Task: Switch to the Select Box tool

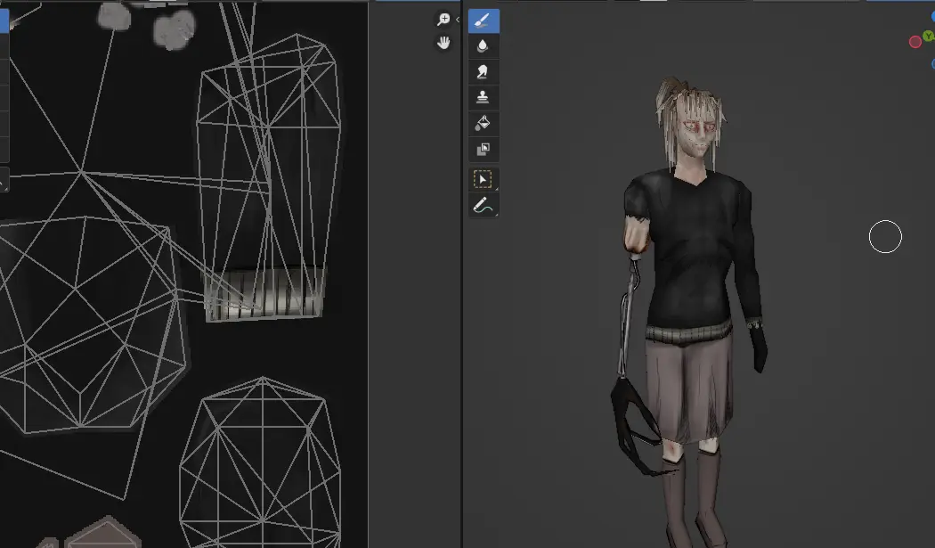Action: (x=484, y=179)
